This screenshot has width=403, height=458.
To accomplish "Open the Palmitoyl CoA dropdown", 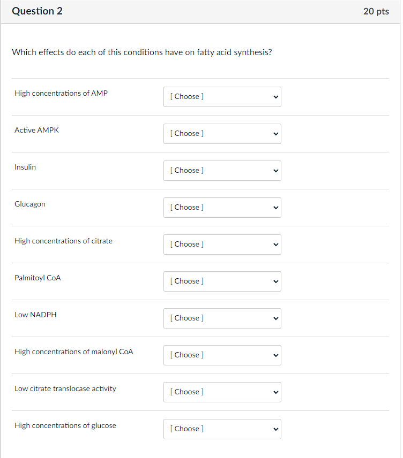I will [222, 281].
